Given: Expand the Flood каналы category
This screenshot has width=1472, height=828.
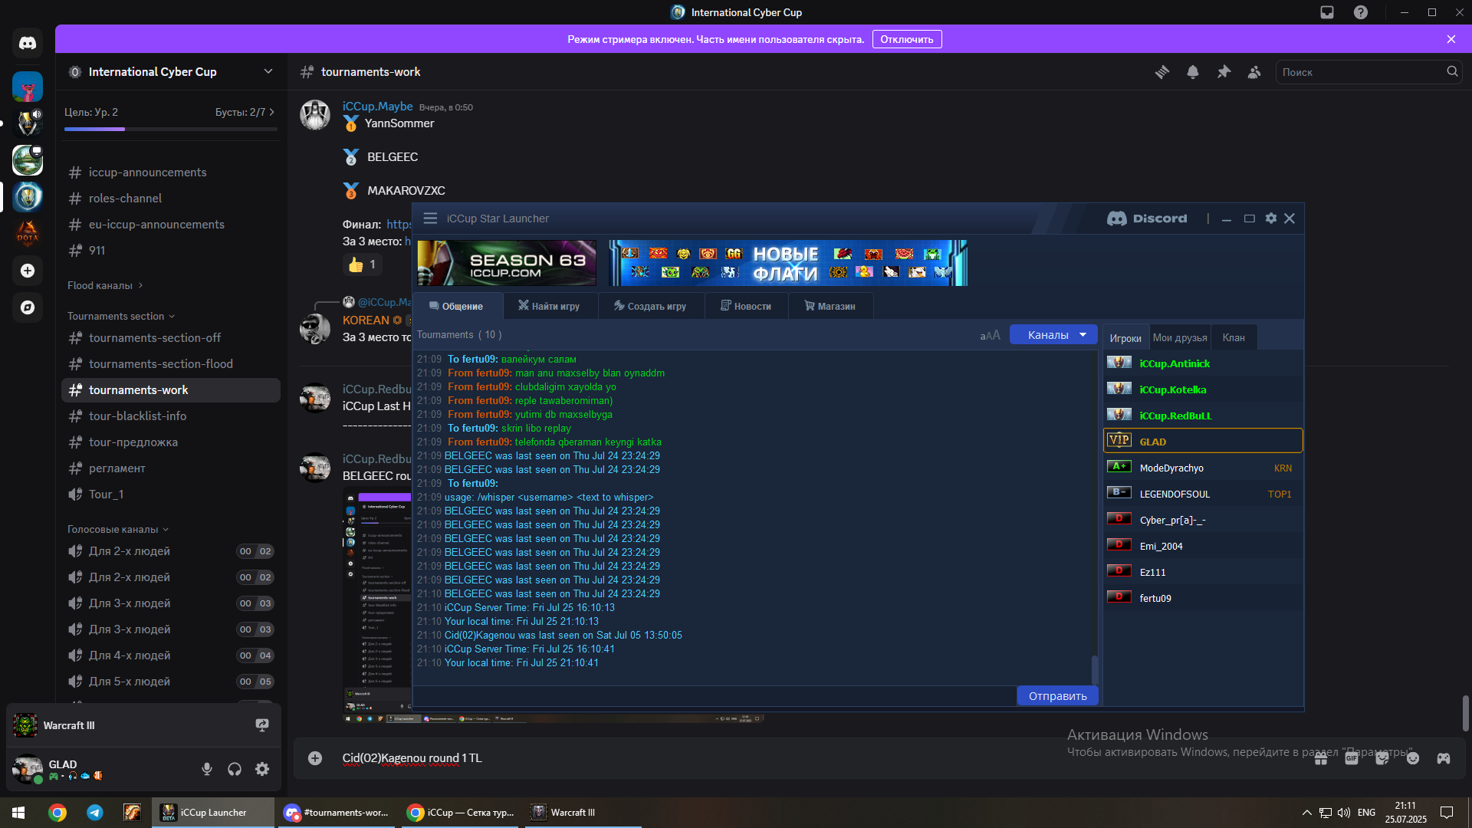Looking at the screenshot, I should [x=105, y=285].
